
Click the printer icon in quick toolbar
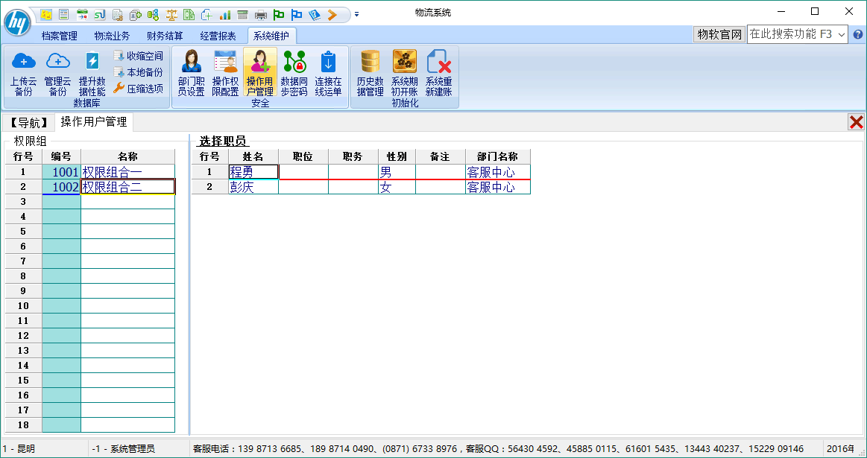260,14
